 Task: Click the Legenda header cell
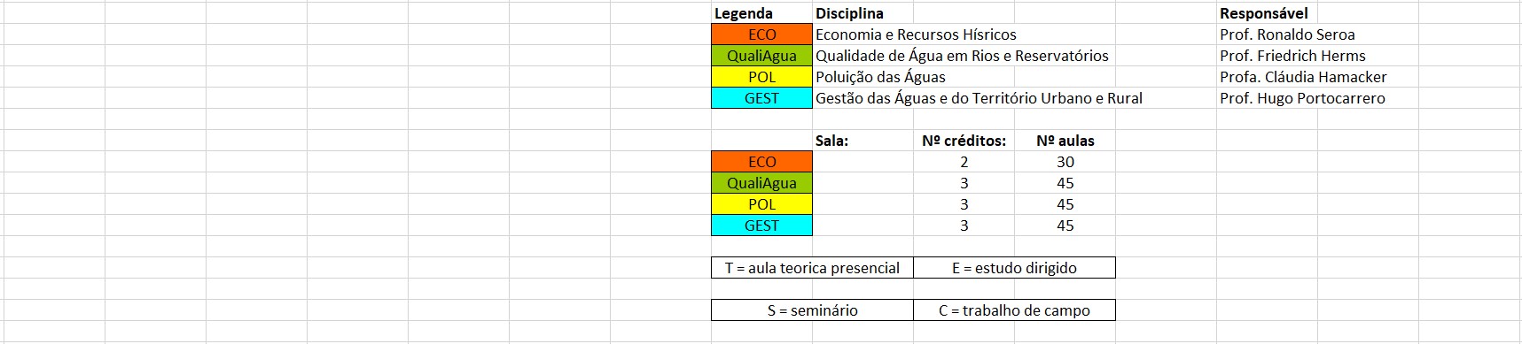pyautogui.click(x=744, y=13)
